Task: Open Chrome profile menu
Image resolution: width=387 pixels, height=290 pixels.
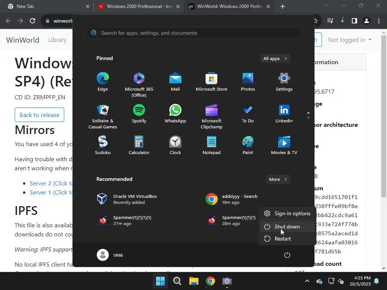Action: point(367,21)
